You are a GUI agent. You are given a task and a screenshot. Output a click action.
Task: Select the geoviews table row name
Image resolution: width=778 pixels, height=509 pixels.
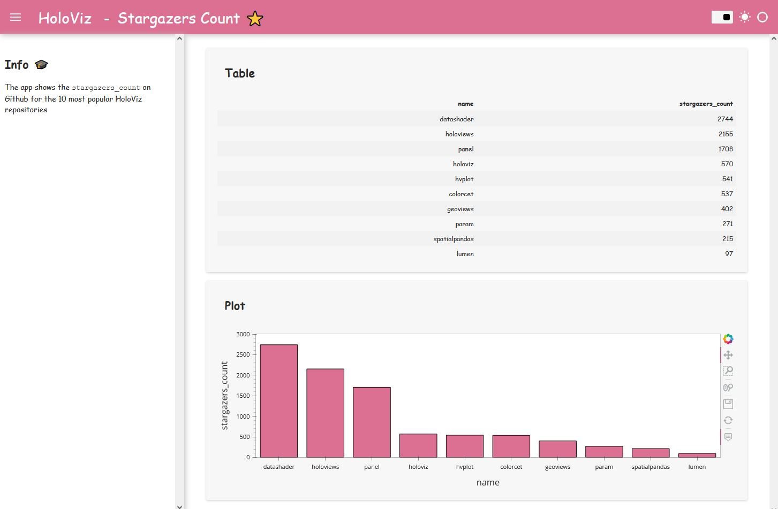click(460, 209)
